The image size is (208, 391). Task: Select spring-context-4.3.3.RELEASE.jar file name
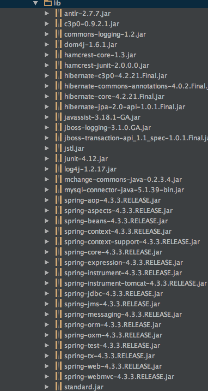click(118, 231)
